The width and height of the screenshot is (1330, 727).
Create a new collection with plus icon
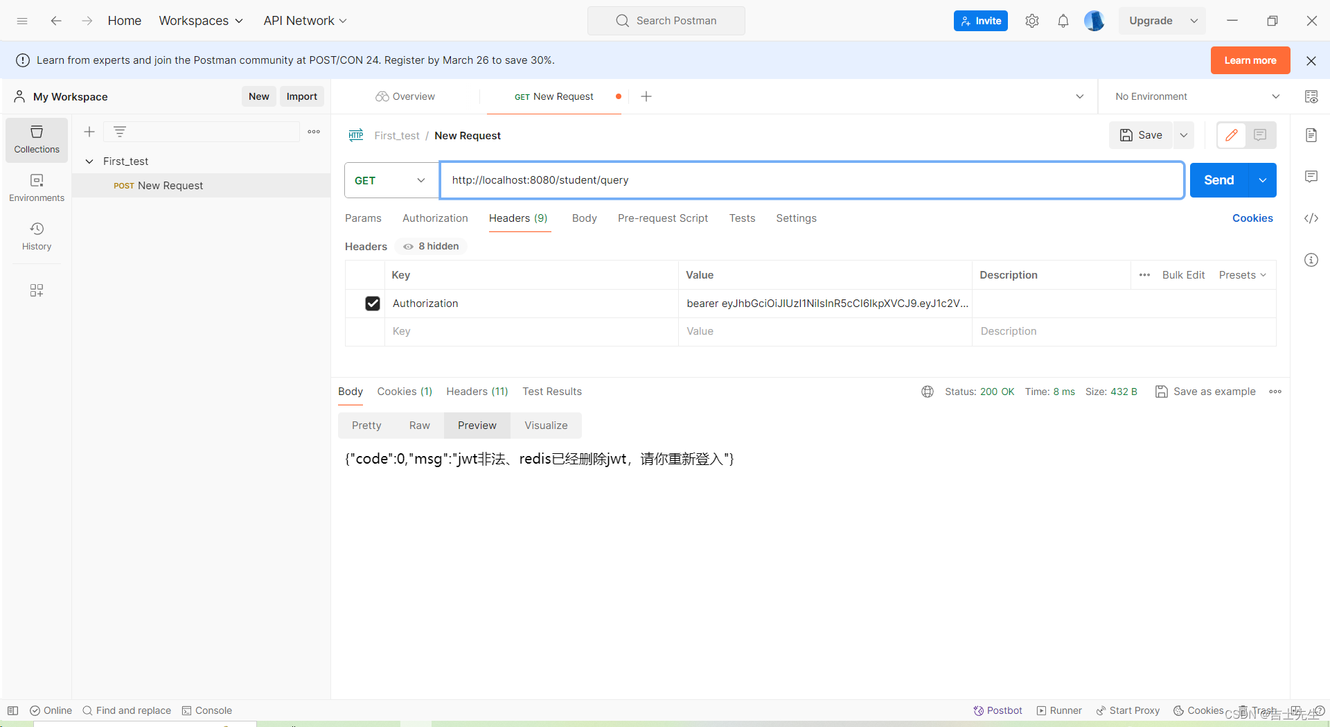(x=89, y=132)
